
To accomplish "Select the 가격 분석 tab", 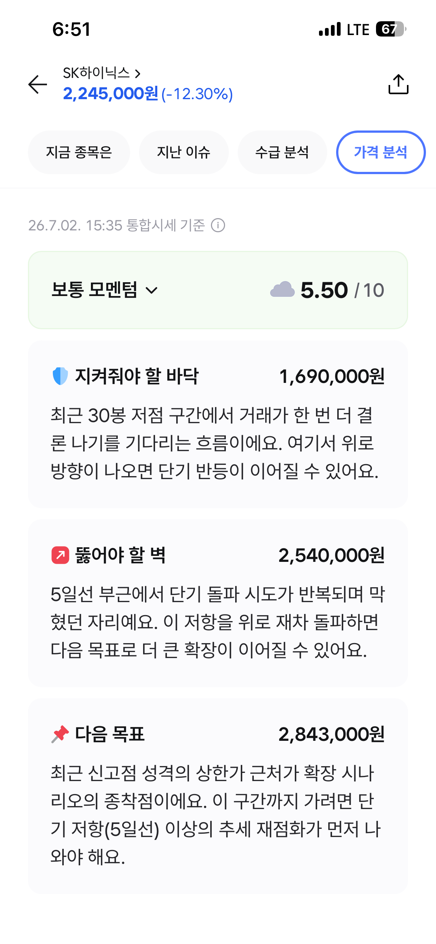I will tap(381, 152).
